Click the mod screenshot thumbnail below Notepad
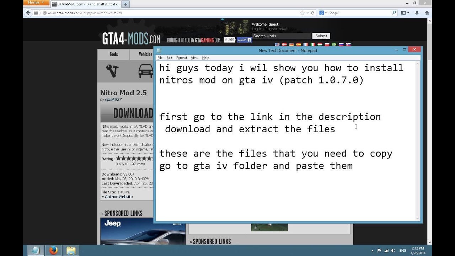The image size is (455, 256). pos(269,228)
